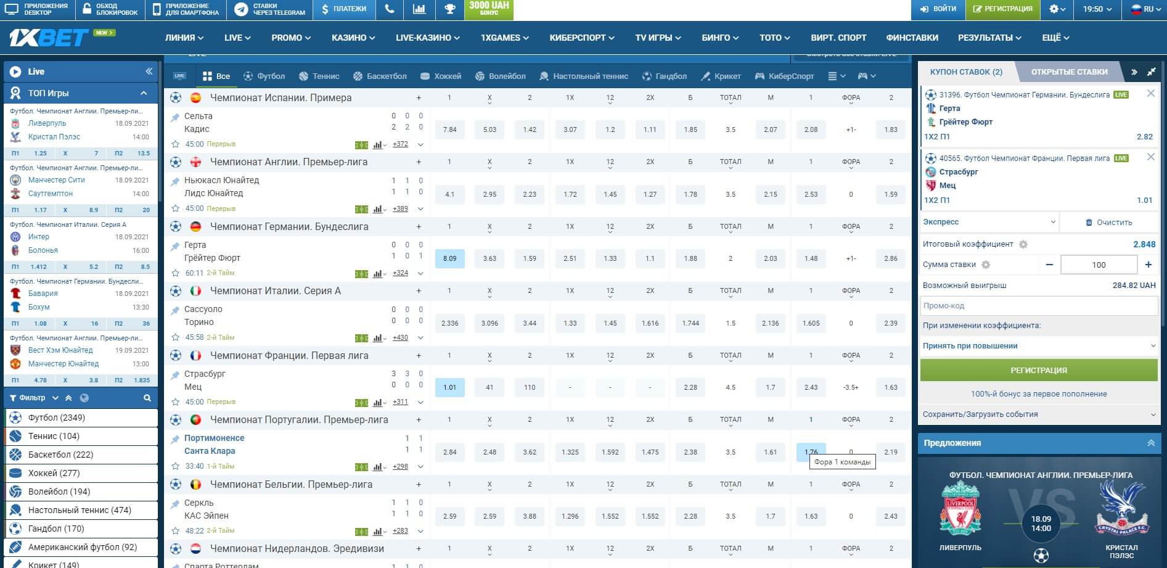Open the phone callback icon
The height and width of the screenshot is (568, 1167).
[x=389, y=9]
